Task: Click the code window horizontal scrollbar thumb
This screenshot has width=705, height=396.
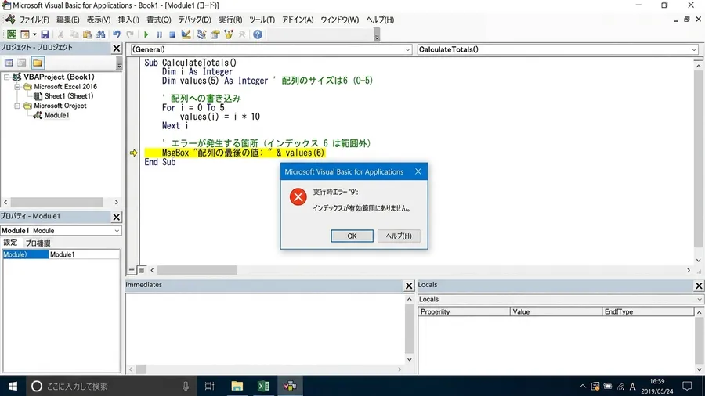Action: (197, 270)
